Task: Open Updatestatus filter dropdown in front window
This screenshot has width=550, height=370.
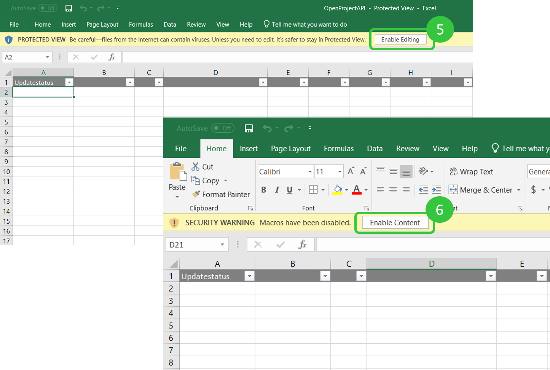Action: point(249,276)
